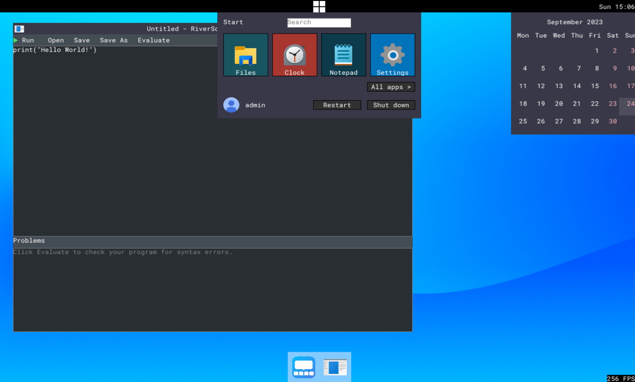Viewport: 635px width, 382px height.
Task: Click Save in the editor menu
Action: 82,40
